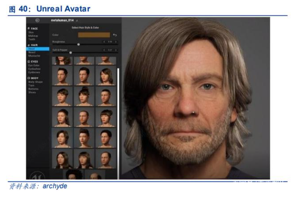294x197 pixels.
Task: Open the Beard hair settings
Action: pos(32,52)
